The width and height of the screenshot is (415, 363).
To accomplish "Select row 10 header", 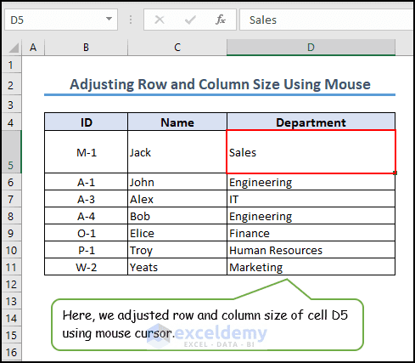I will pos(11,250).
